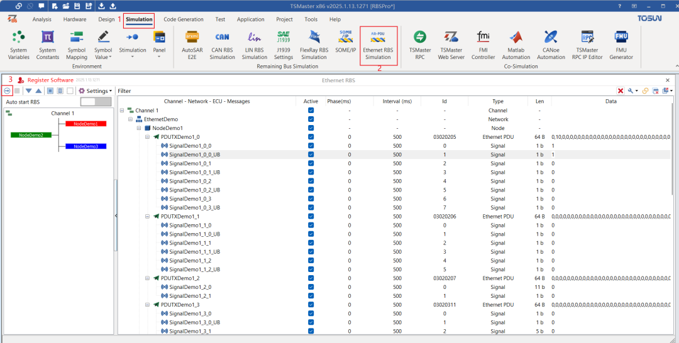Open Ethernet RBS Simulation
Image resolution: width=679 pixels, height=343 pixels.
(378, 45)
